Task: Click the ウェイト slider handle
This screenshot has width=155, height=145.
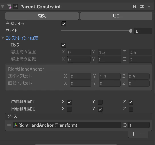Action: 131,31
